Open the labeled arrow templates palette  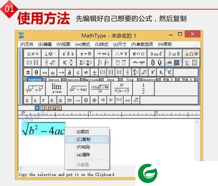pyautogui.click(x=138, y=62)
